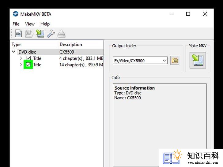The width and height of the screenshot is (223, 167).
Task: Eject the disc with the eject icon
Action: [62, 34]
